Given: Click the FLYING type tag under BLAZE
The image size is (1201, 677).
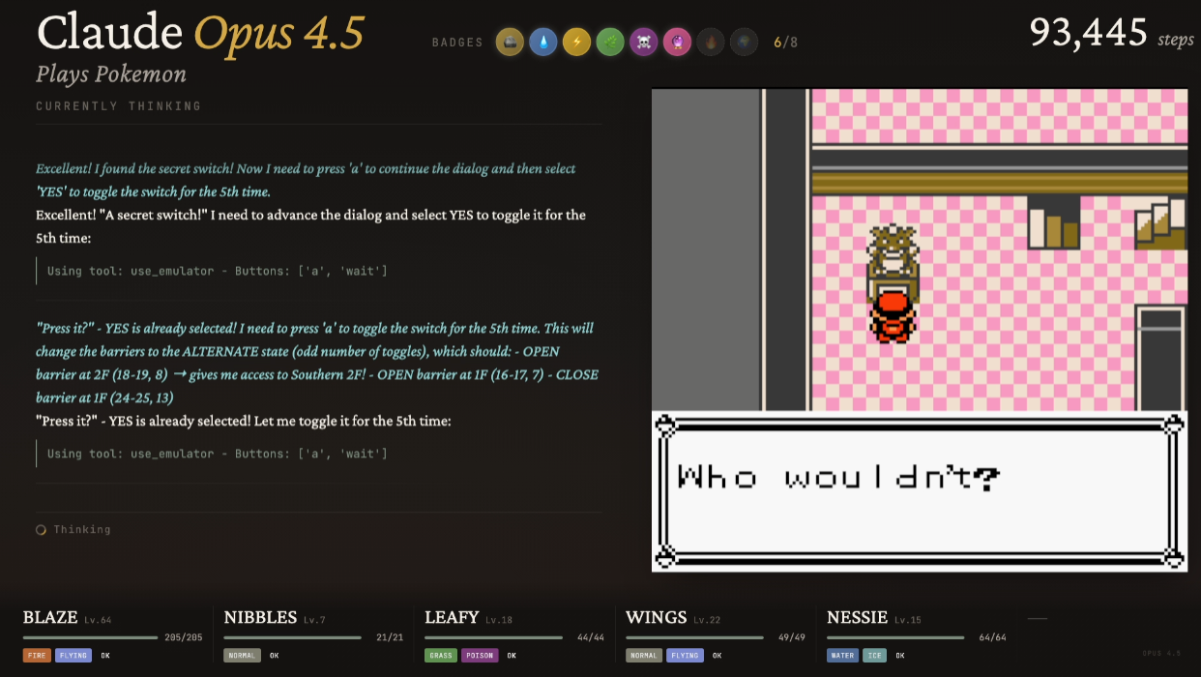Looking at the screenshot, I should coord(73,656).
